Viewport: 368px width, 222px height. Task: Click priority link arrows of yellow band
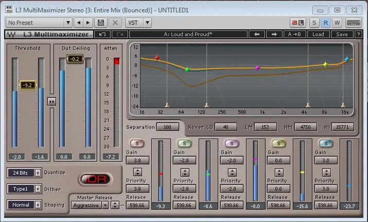click(x=279, y=173)
